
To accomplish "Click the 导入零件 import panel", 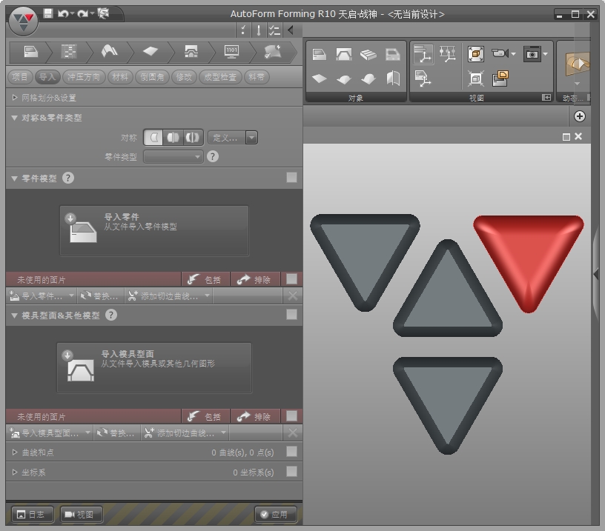I will click(x=153, y=230).
